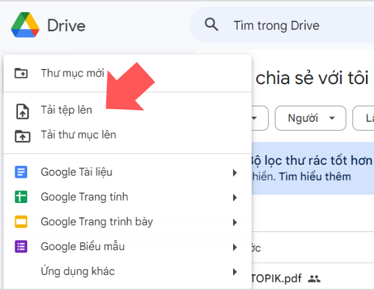Click the search magnifier icon

pos(212,25)
